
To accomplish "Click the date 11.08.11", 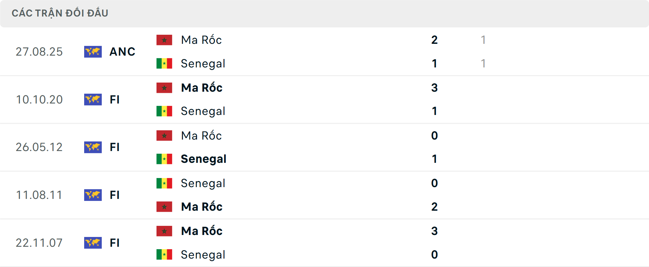I will tap(39, 195).
